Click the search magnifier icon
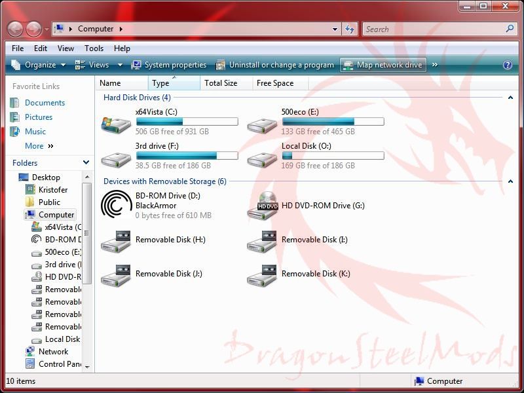Screen dimensions: 524x393 tap(510, 29)
